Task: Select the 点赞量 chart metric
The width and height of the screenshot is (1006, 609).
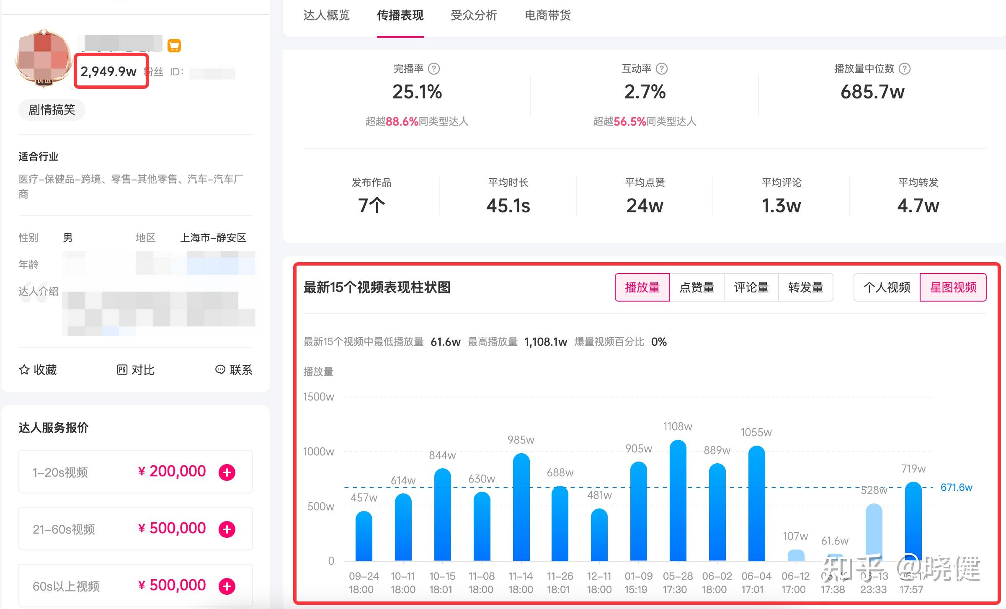Action: (697, 287)
